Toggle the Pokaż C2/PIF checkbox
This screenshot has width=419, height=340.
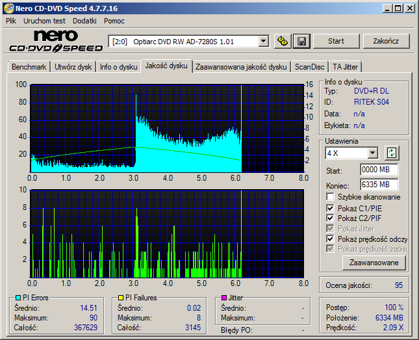[x=330, y=218]
